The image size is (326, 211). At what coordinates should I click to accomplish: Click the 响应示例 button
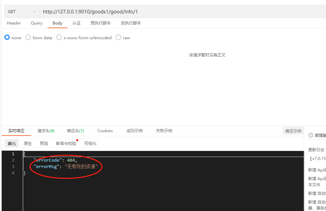click(293, 131)
